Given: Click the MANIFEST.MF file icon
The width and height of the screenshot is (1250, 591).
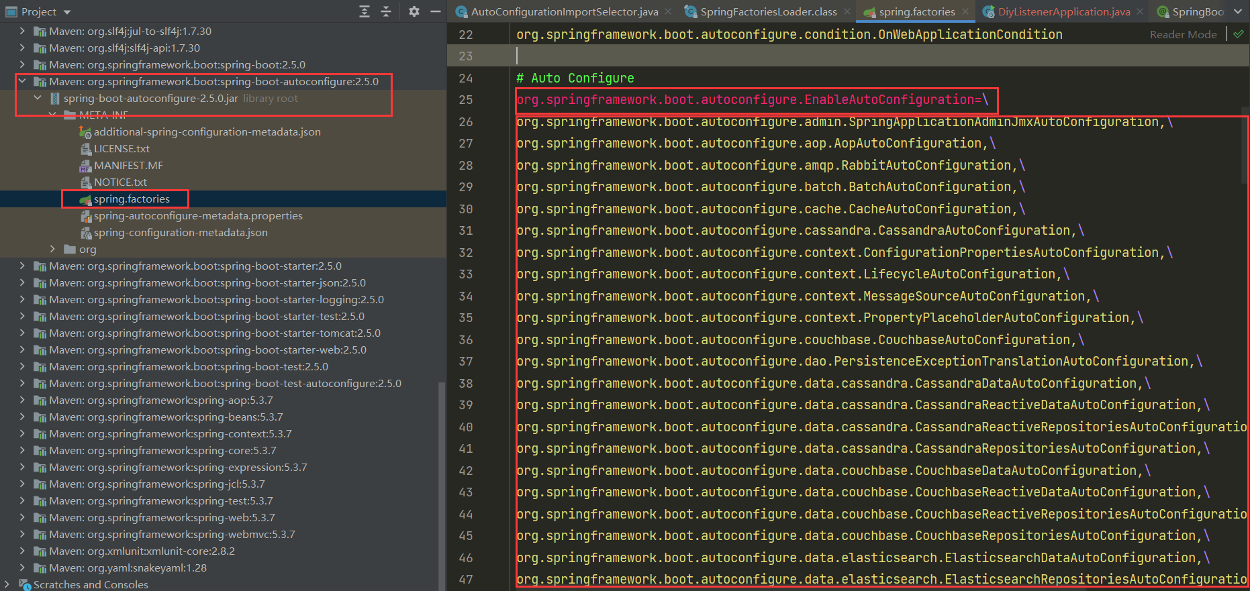Looking at the screenshot, I should [85, 166].
